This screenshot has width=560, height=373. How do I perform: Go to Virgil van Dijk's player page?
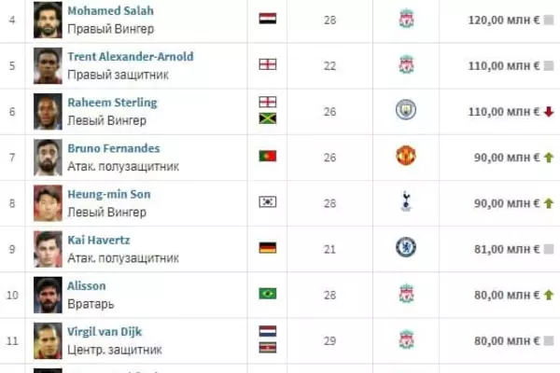tap(105, 331)
